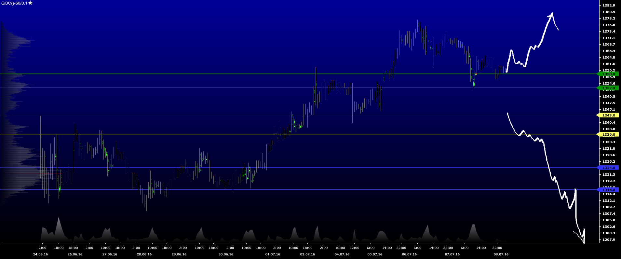This screenshot has height=259, width=621.
Task: Click the yellow 1343.0 price level tag
Action: (608, 115)
